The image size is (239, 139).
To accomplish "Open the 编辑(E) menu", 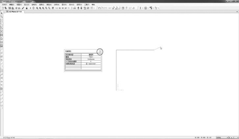I will [x=12, y=5].
